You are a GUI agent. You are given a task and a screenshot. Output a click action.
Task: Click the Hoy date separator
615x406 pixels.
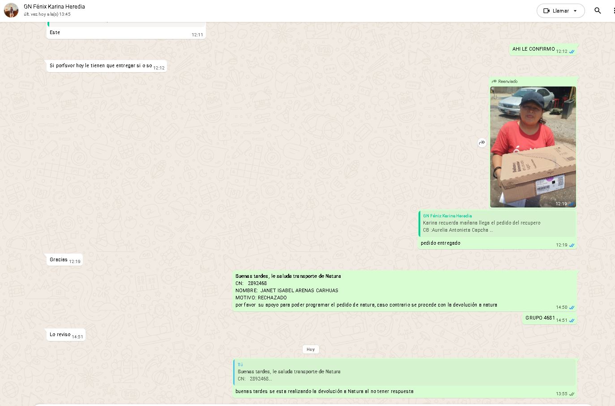coord(311,349)
